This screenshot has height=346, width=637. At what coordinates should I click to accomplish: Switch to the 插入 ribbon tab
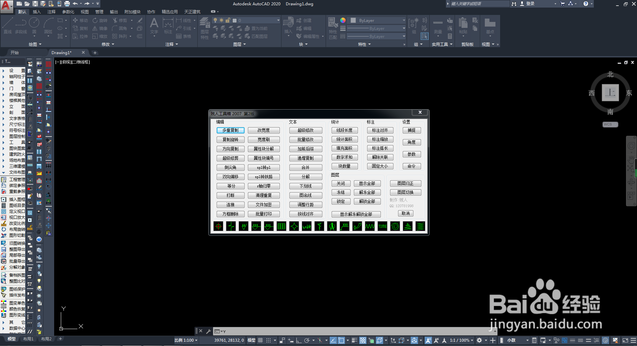pyautogui.click(x=37, y=12)
